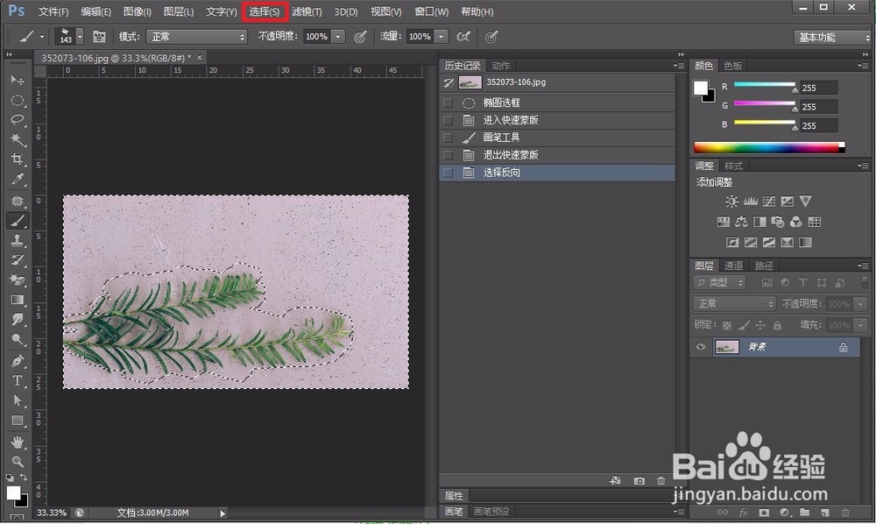Add an Invert adjustment

(x=732, y=242)
